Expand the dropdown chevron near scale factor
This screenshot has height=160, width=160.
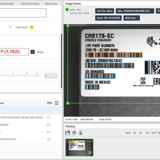(x=10, y=27)
